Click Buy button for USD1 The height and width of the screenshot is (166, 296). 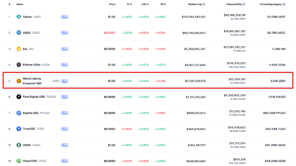click(x=64, y=81)
